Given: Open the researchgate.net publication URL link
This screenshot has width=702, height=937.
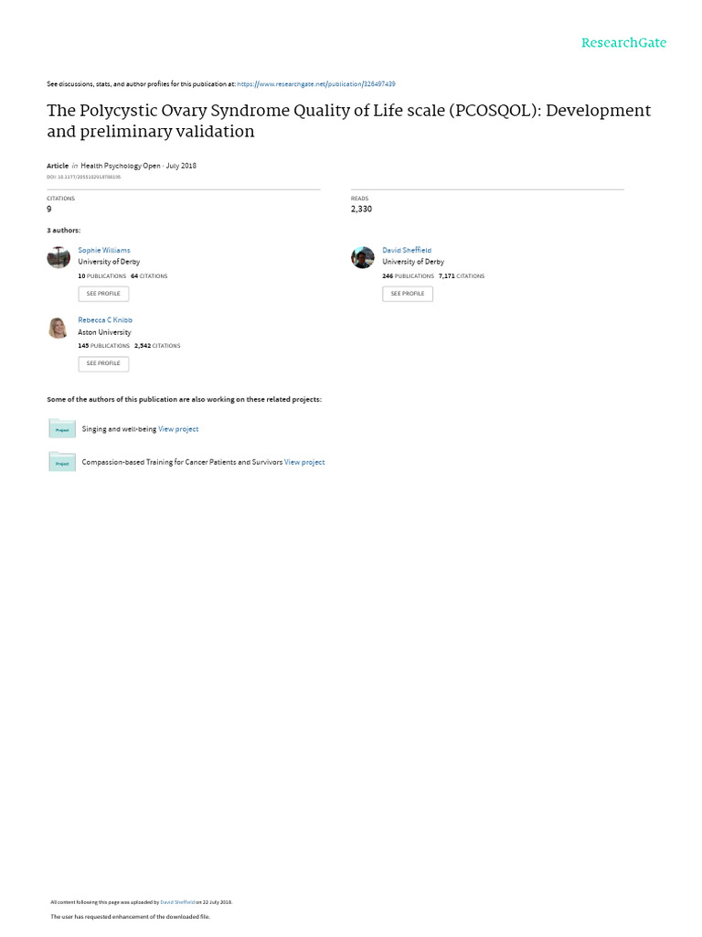Looking at the screenshot, I should coord(316,84).
